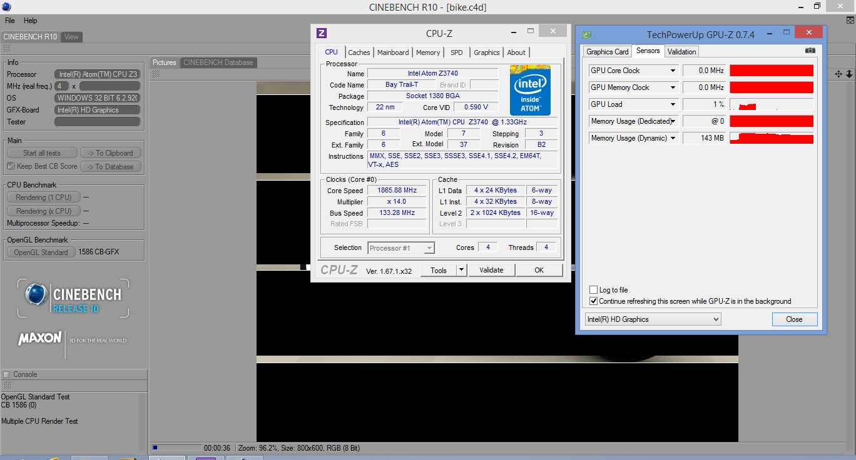This screenshot has width=856, height=460.
Task: Switch to the Graphics Card tab in GPU-Z
Action: pos(608,52)
